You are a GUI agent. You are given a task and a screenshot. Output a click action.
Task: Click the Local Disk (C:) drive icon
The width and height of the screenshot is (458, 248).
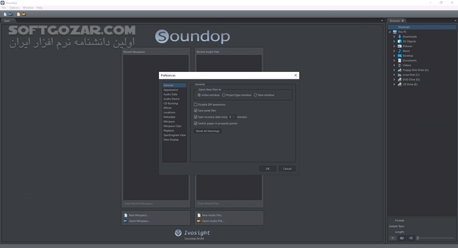(x=400, y=75)
